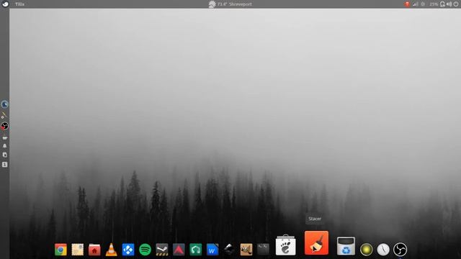Click the battery percentage indicator
This screenshot has height=259, width=461.
(434, 4)
